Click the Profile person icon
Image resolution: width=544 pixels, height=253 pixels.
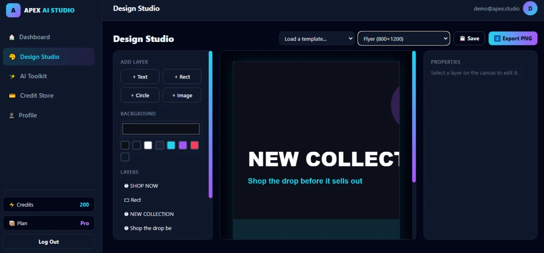12,115
